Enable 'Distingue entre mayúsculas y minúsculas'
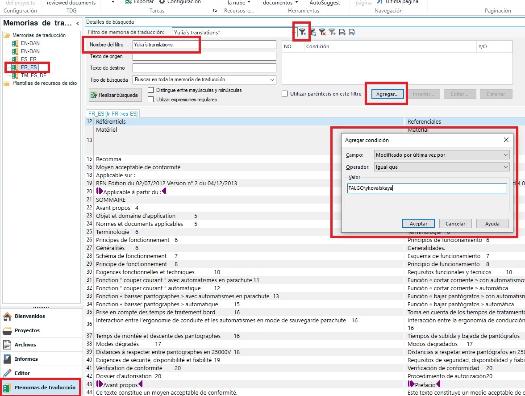525x396 pixels. 150,90
